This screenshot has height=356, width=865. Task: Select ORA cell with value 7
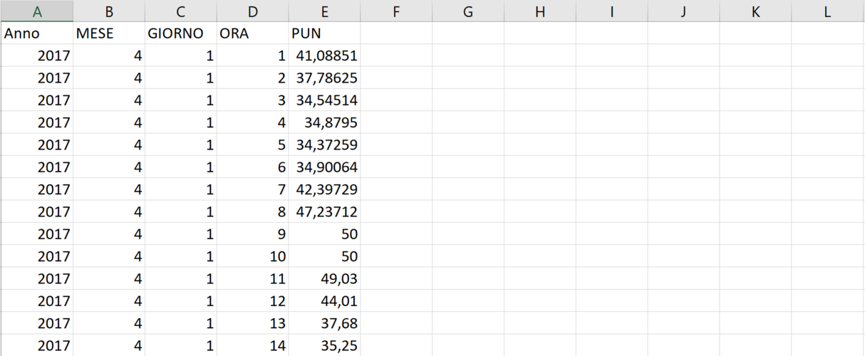[x=253, y=189]
